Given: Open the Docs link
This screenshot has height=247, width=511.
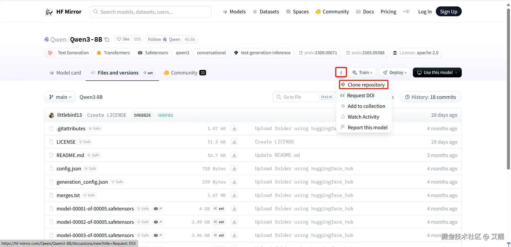Looking at the screenshot, I should pos(365,11).
